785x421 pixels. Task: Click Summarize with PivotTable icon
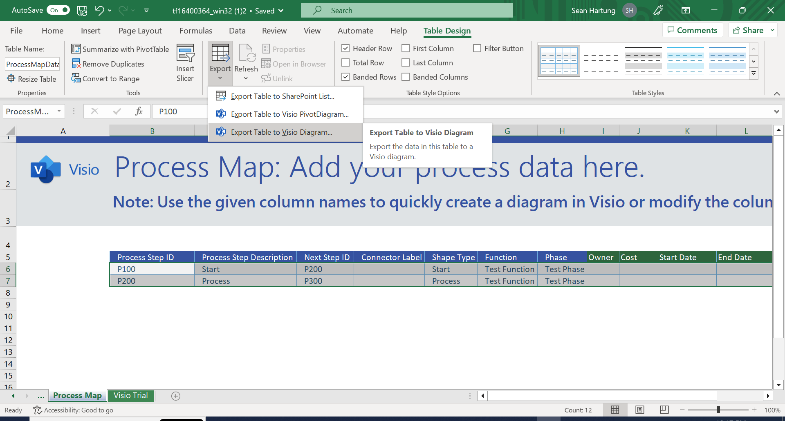76,49
